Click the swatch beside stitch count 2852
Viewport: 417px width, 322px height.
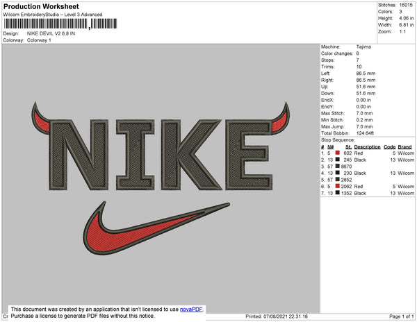pyautogui.click(x=338, y=180)
